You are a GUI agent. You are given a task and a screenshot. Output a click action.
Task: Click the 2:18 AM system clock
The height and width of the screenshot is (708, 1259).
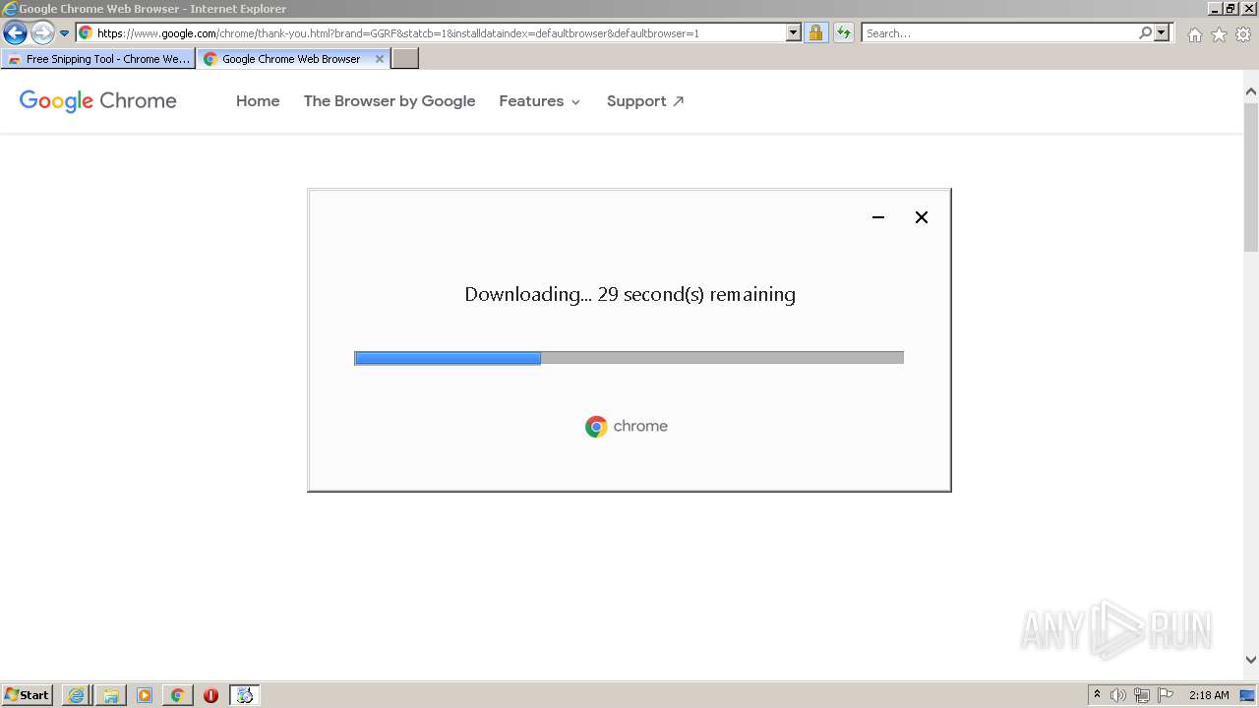1209,695
